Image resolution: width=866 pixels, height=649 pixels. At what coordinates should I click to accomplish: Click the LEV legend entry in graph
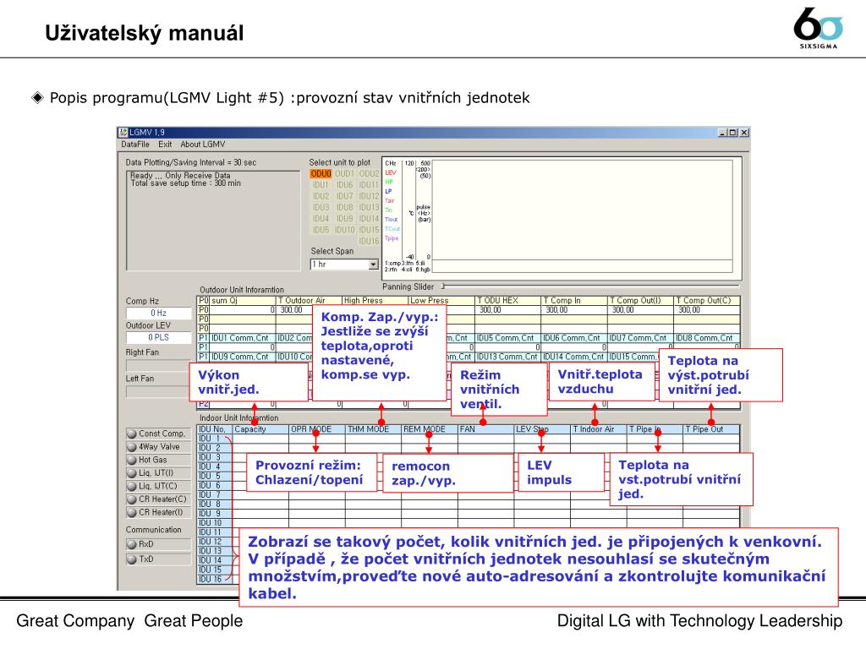point(391,172)
